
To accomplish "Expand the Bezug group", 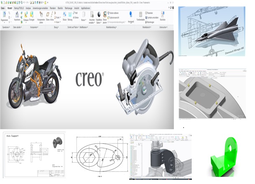I will pos(56,27).
